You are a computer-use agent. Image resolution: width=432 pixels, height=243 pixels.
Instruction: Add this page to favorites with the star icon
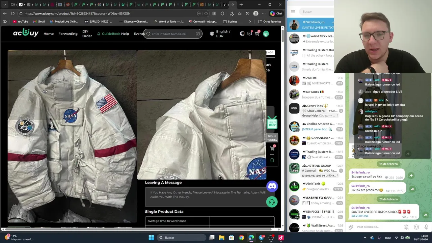pos(206,13)
